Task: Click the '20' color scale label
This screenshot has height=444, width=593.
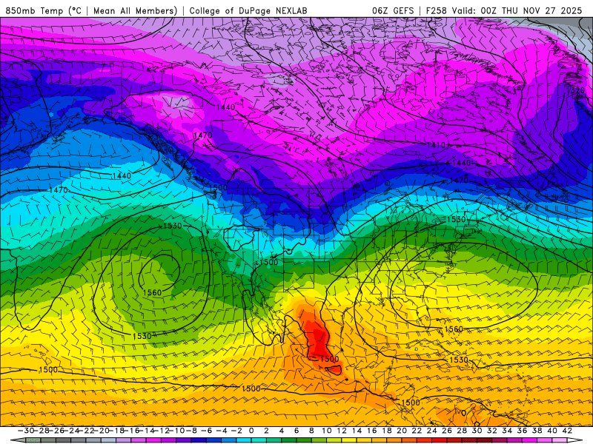Action: point(402,431)
